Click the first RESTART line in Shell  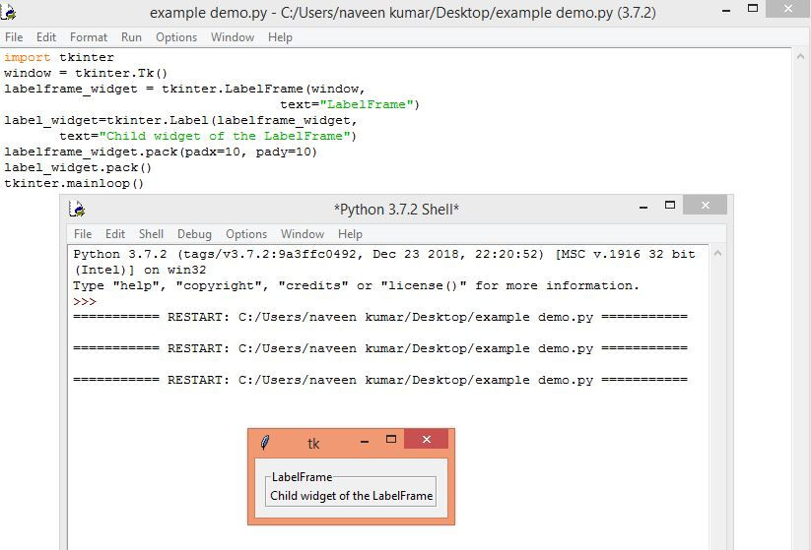click(380, 317)
